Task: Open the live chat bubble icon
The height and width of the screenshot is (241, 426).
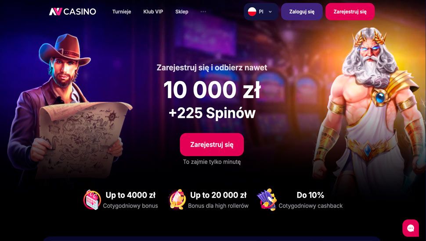Action: click(x=411, y=228)
